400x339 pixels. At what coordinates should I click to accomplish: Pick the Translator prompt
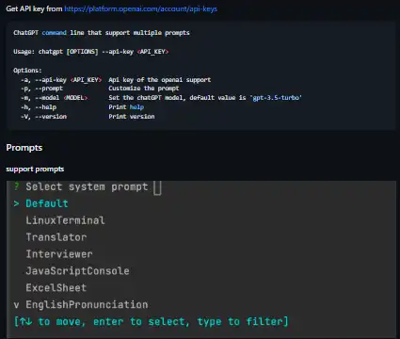coord(56,237)
